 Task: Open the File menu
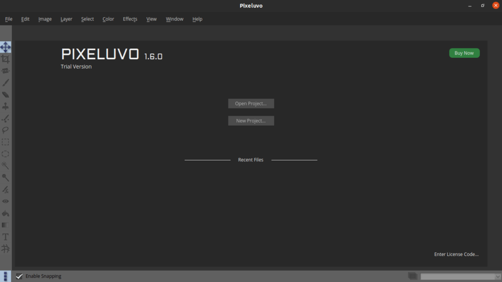point(9,19)
